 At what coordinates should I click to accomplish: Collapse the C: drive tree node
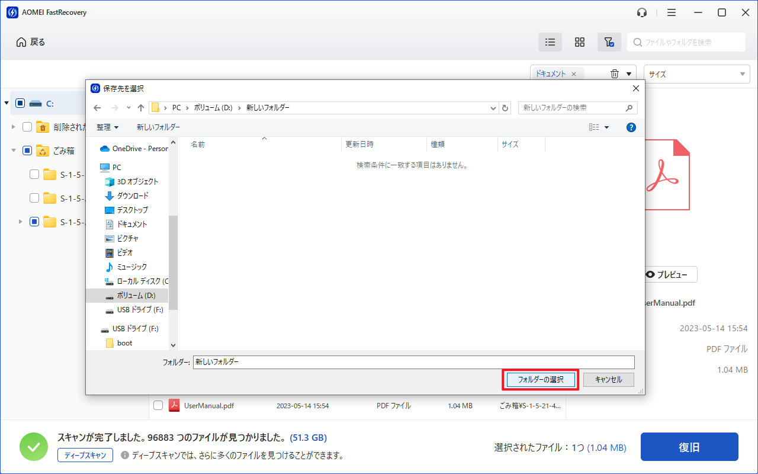click(7, 103)
